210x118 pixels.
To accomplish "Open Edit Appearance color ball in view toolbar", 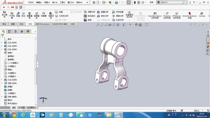I will click(x=136, y=25).
